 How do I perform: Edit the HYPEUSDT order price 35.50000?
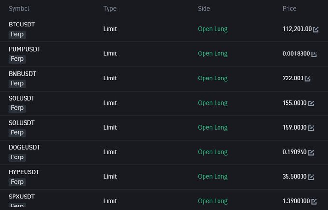[x=311, y=177]
